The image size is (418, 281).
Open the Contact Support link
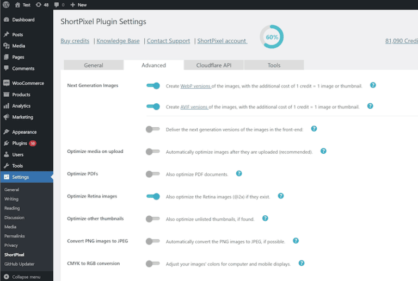click(168, 41)
